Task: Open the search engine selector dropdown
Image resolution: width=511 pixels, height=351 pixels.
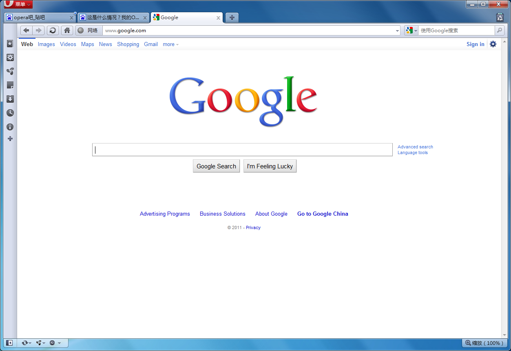Action: tap(411, 30)
